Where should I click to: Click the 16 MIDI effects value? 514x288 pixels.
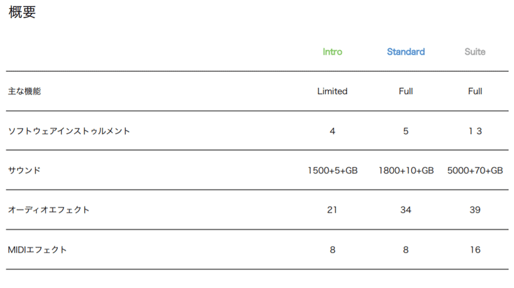click(475, 250)
